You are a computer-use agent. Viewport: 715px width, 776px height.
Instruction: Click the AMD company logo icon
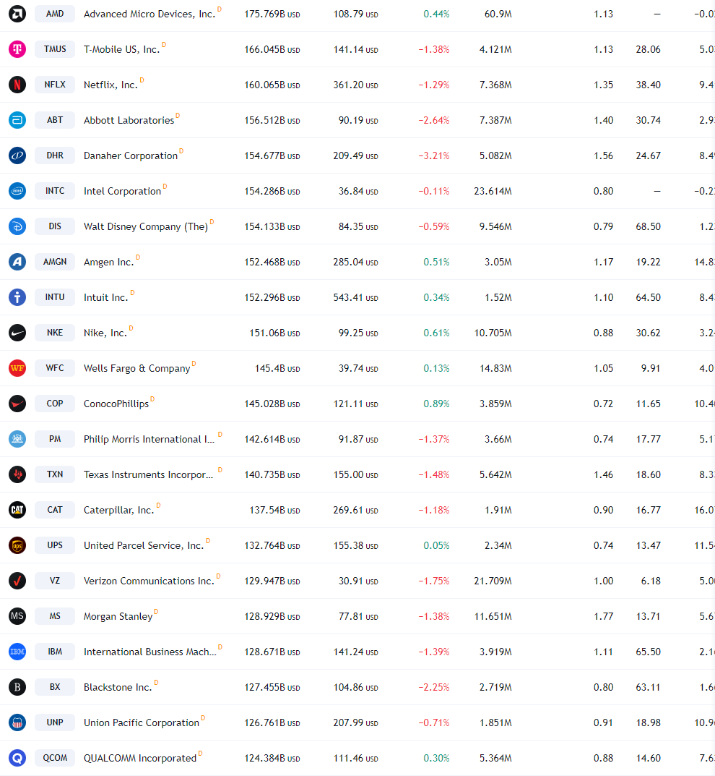[17, 14]
